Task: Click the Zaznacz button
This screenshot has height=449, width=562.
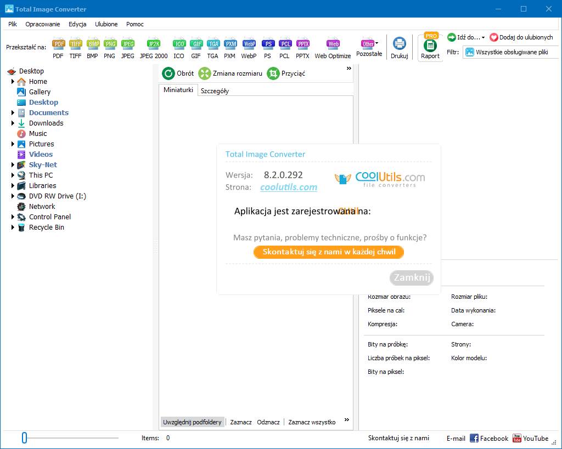Action: coord(241,422)
